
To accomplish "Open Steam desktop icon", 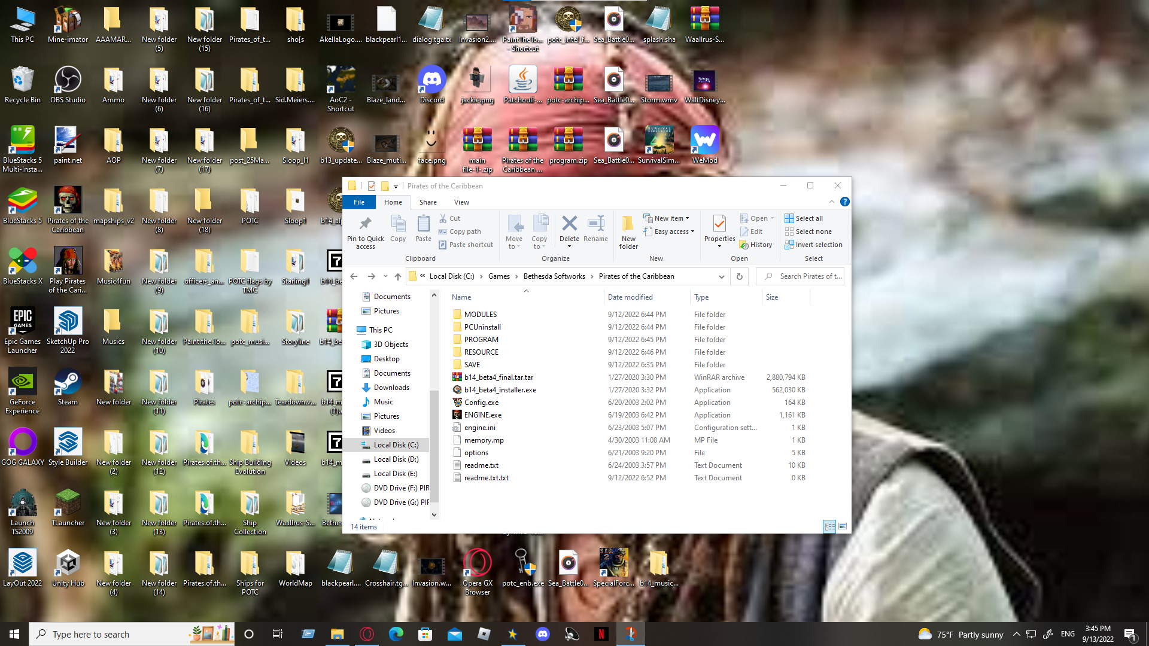I will (x=68, y=387).
